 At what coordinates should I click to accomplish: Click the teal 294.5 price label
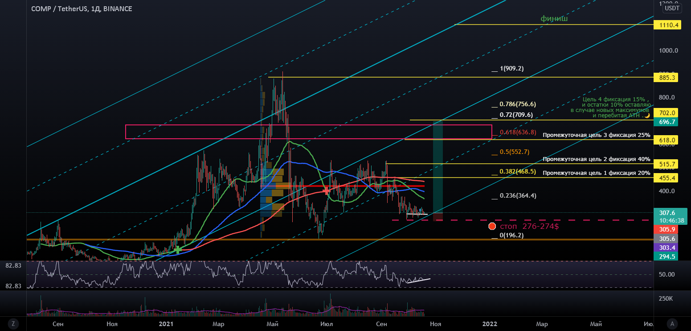(x=666, y=256)
